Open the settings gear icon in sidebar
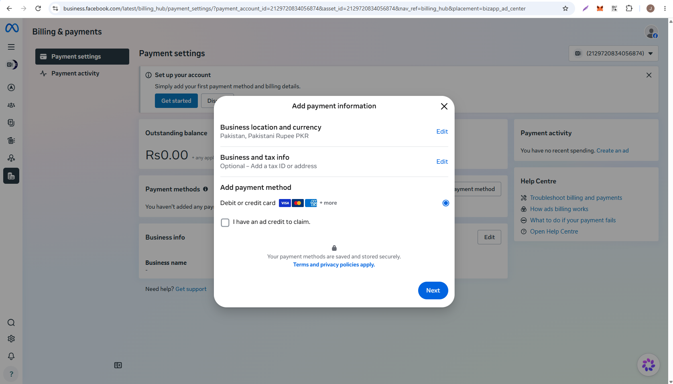Screen dimensions: 673x384 11,339
